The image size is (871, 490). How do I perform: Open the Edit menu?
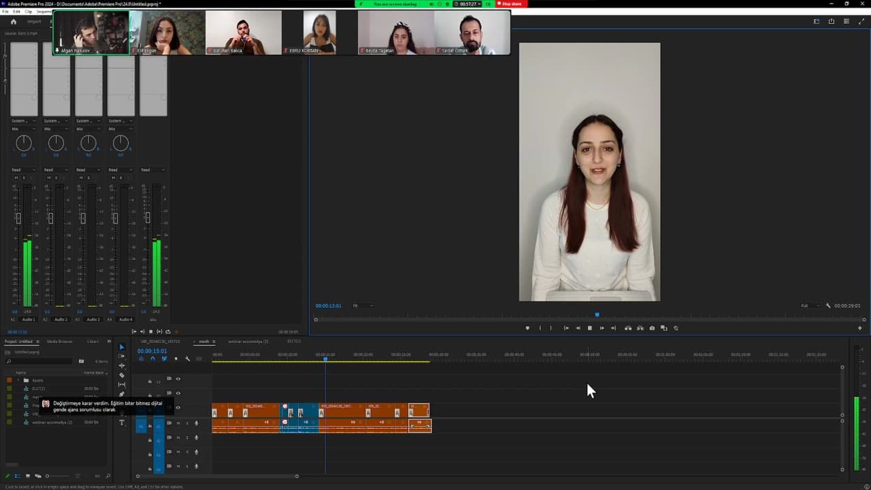16,12
